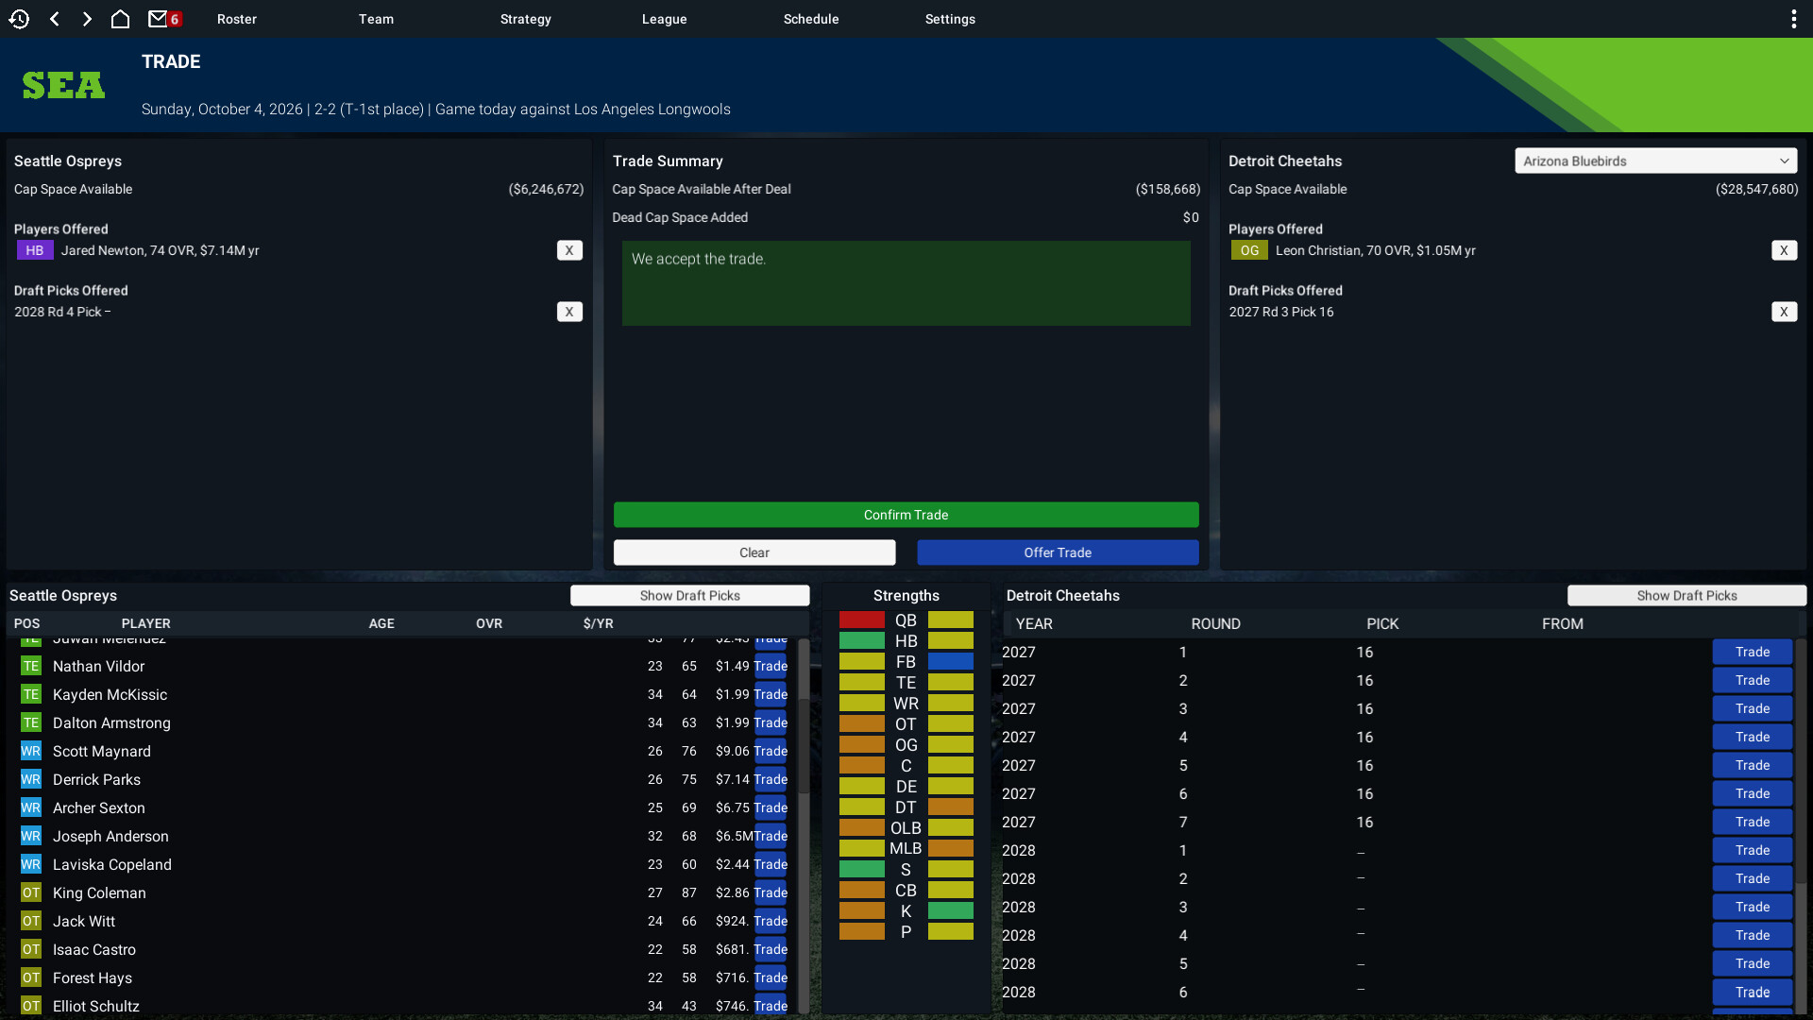Open the Arizona Bluebirds team dropdown
1813x1020 pixels.
click(1655, 161)
